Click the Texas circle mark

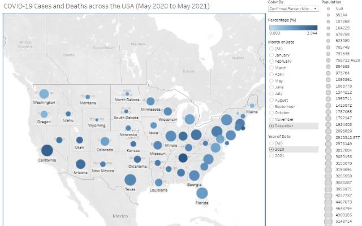130,180
